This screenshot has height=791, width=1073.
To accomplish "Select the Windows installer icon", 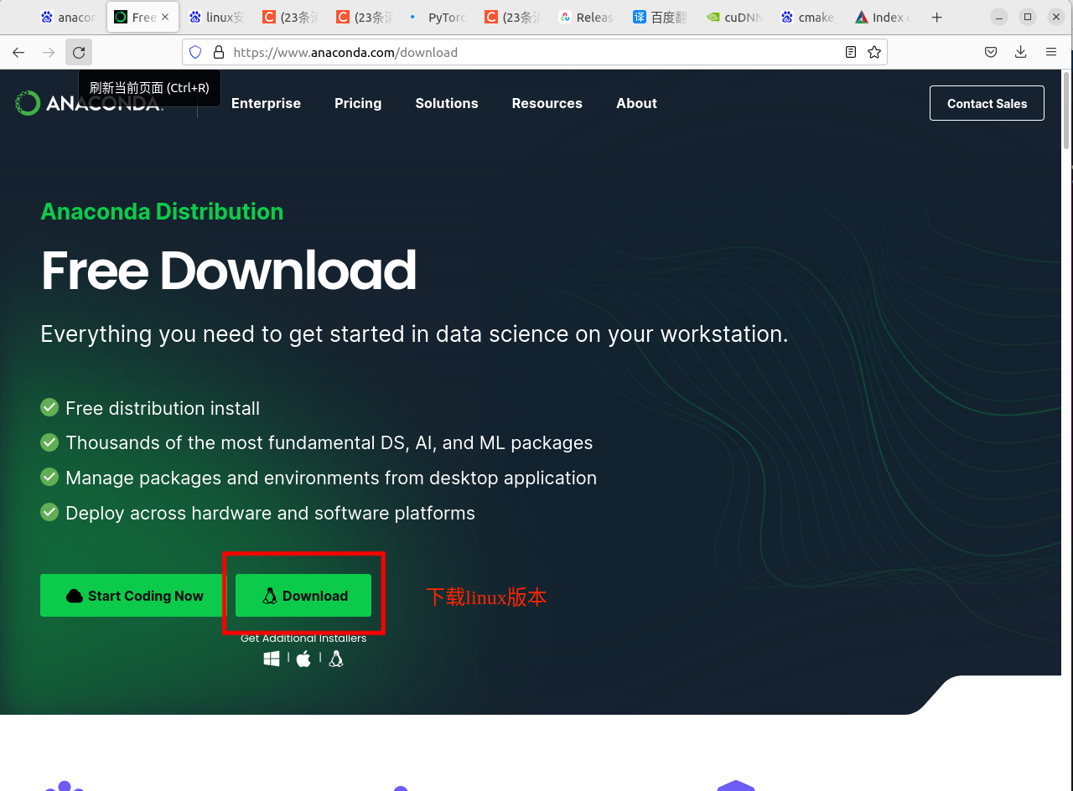I will pyautogui.click(x=272, y=659).
